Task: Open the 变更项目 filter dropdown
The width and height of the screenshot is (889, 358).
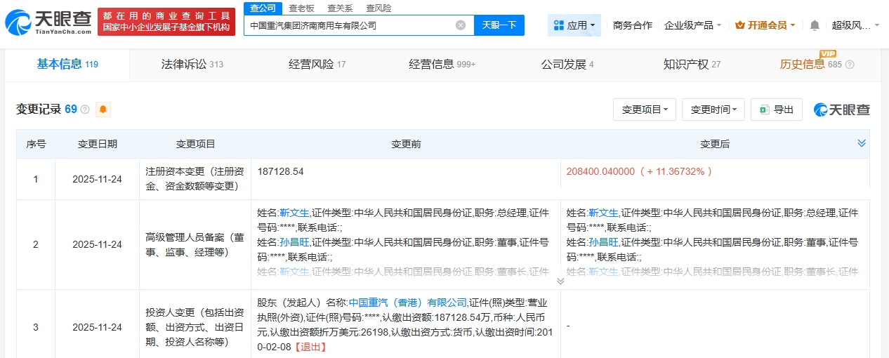Action: [644, 110]
